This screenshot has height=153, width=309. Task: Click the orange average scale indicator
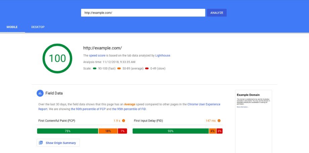click(x=119, y=69)
